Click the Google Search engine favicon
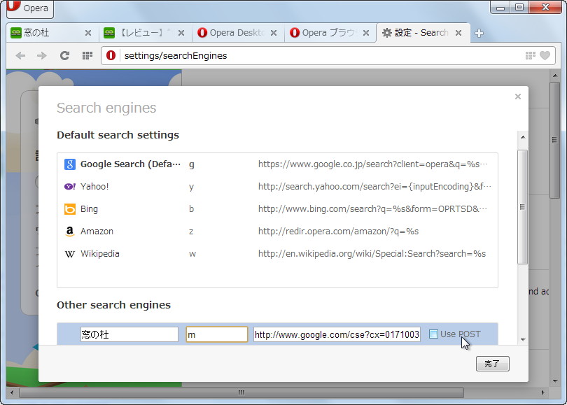Viewport: 567px width, 405px height. [69, 164]
